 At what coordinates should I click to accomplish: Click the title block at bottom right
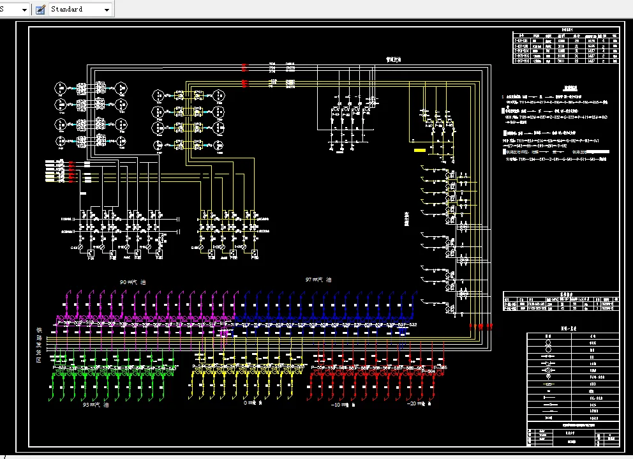tap(572, 436)
